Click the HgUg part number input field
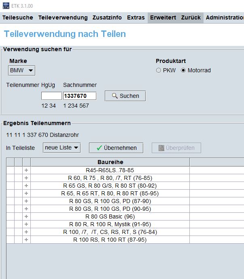Viewport: 244px width, 279px height. [x=51, y=96]
